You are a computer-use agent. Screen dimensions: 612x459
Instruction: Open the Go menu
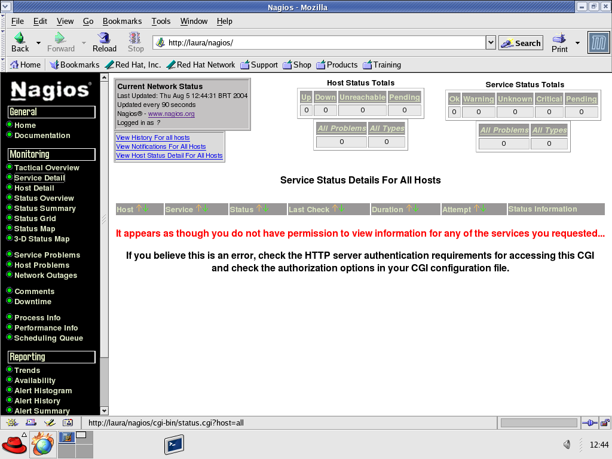pyautogui.click(x=88, y=21)
